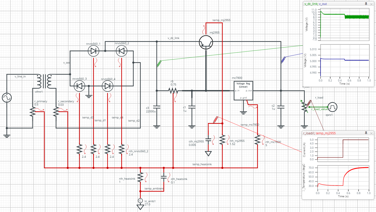Click the 0.03 value of r_secondary
The width and height of the screenshot is (376, 212).
[61, 105]
